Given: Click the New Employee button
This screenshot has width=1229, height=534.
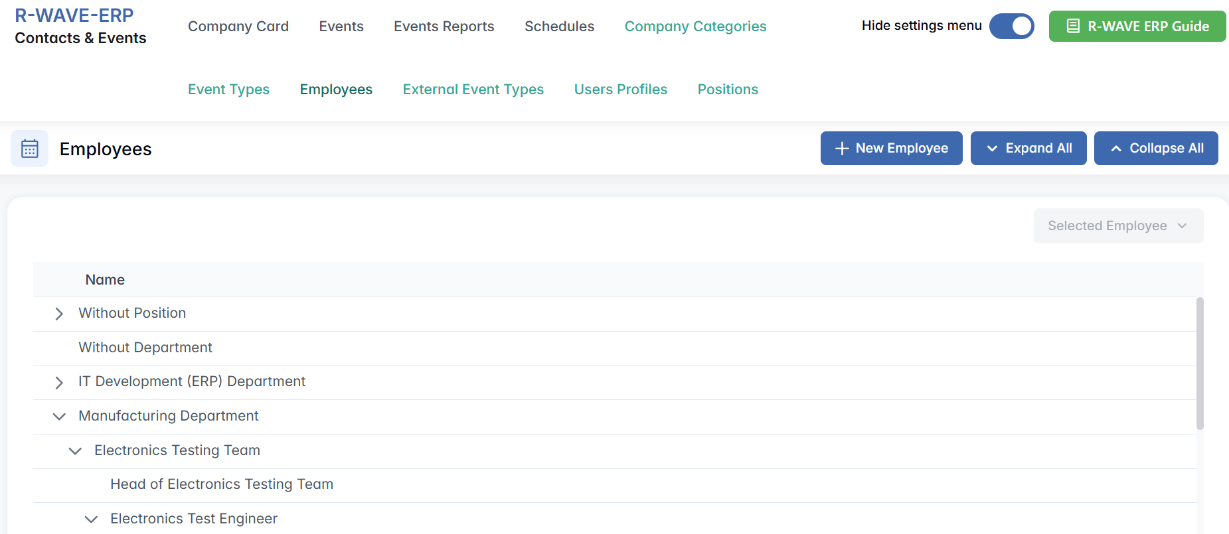Looking at the screenshot, I should 891,148.
